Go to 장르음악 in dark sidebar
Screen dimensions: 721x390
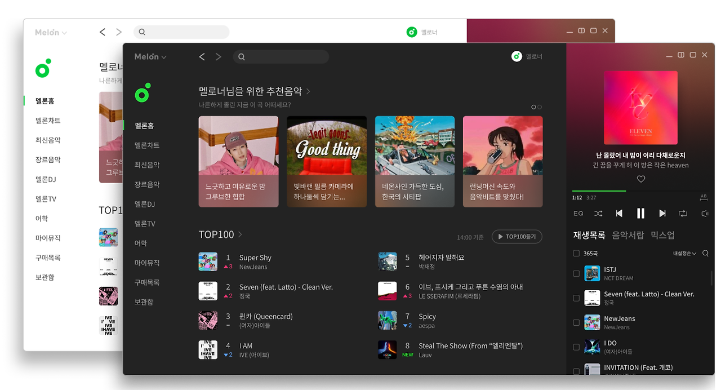pos(147,184)
